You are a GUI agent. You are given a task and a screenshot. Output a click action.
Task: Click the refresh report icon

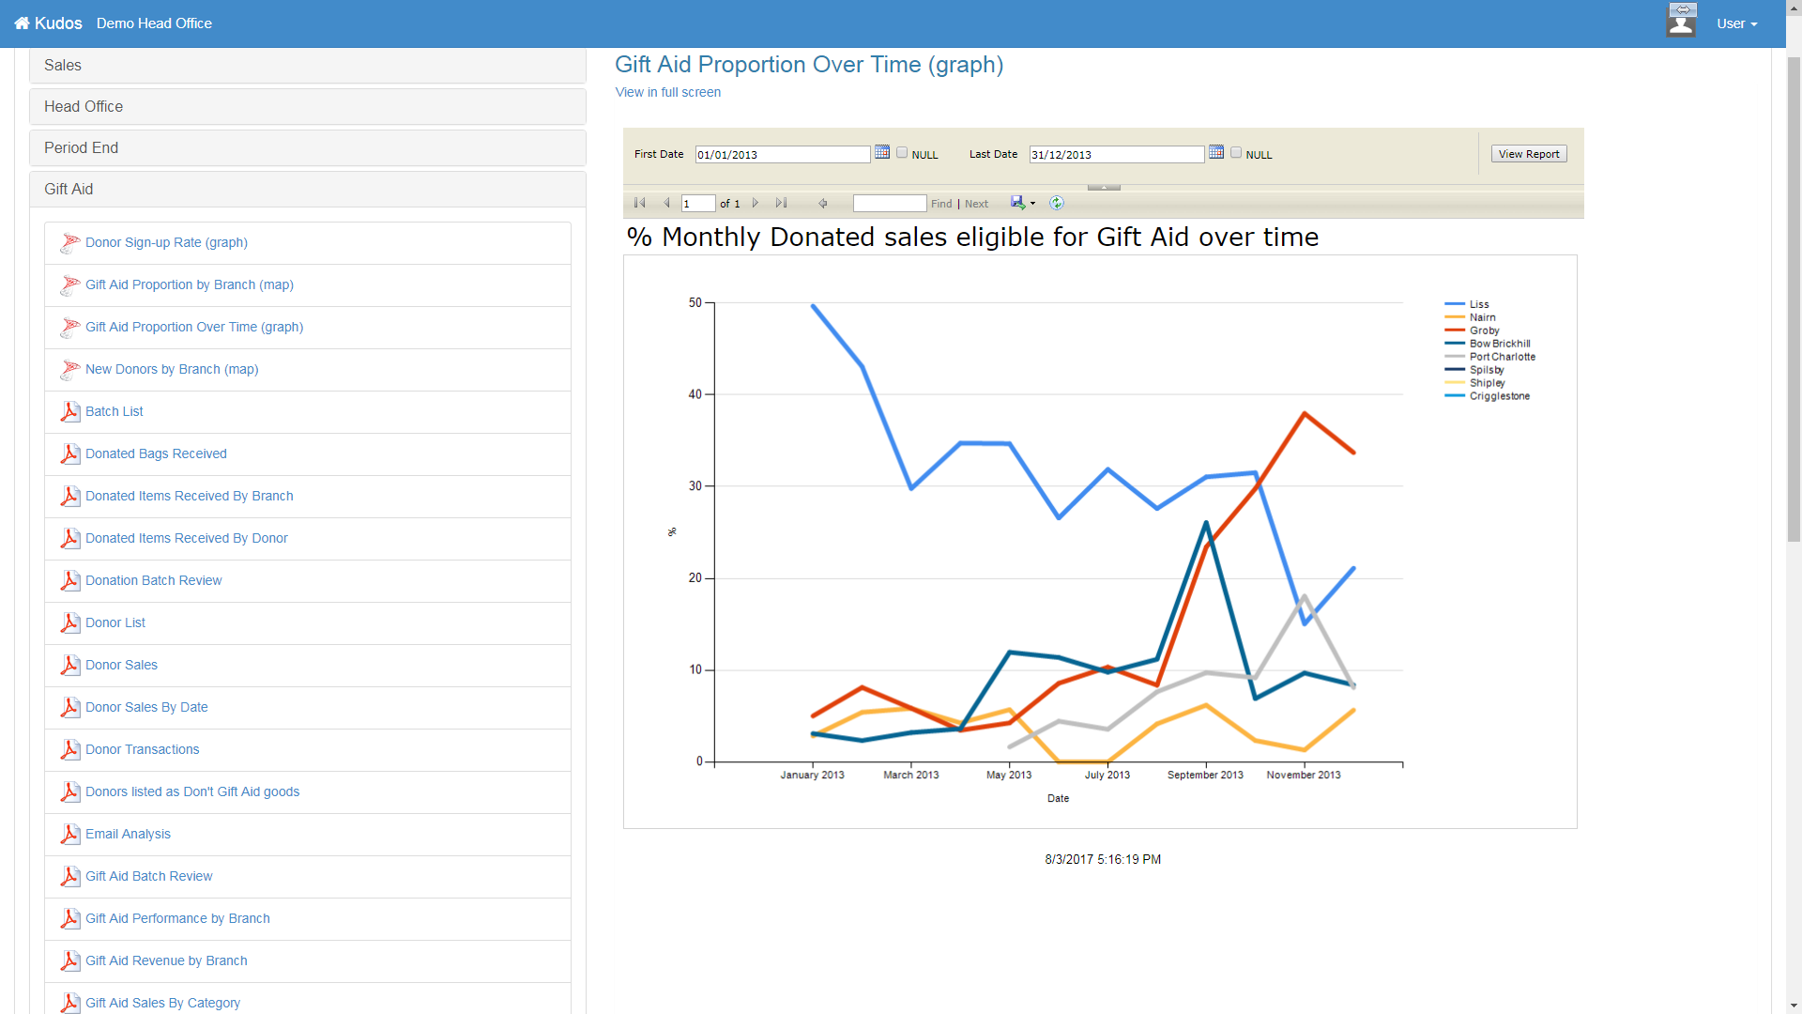coord(1056,203)
